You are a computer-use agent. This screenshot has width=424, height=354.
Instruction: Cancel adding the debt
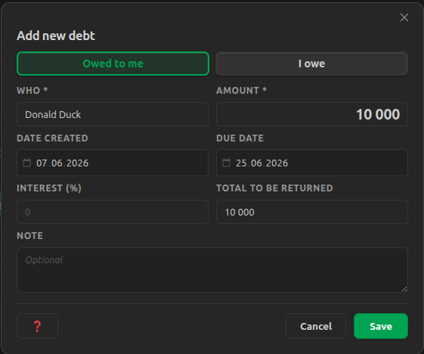coord(316,326)
